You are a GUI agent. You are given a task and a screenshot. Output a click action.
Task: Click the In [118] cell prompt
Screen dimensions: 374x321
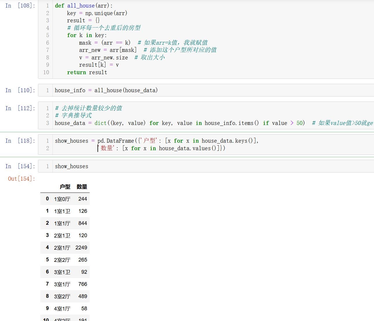[20, 141]
